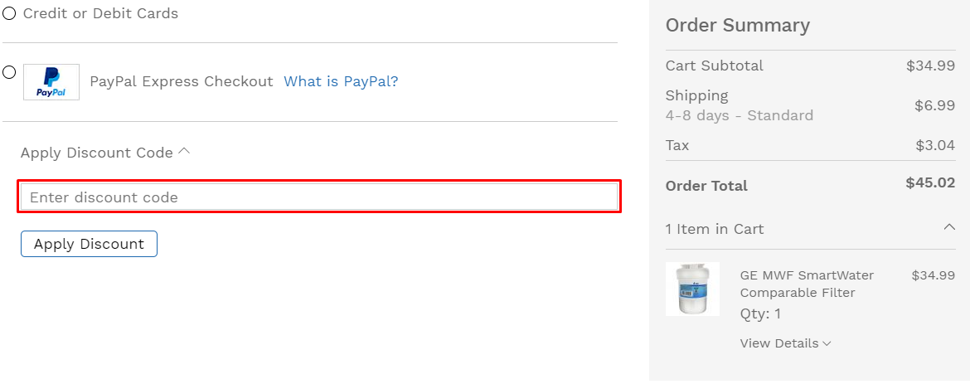Click the 'PayPal Express Checkout' label text
This screenshot has width=970, height=384.
(182, 82)
